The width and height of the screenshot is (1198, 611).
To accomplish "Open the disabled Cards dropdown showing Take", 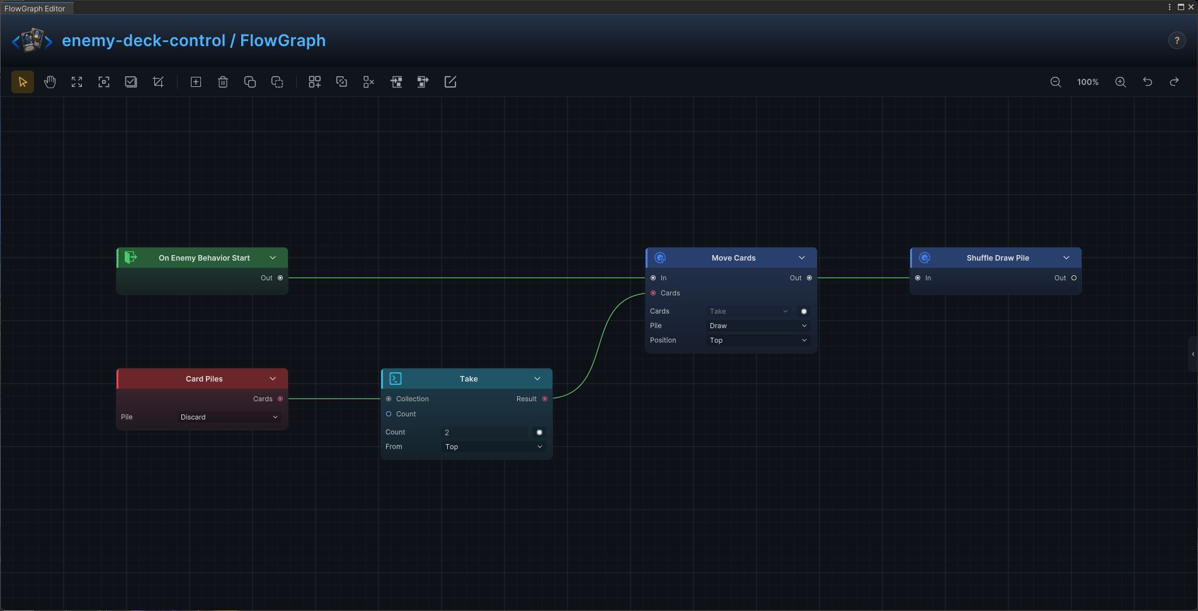I will click(750, 311).
